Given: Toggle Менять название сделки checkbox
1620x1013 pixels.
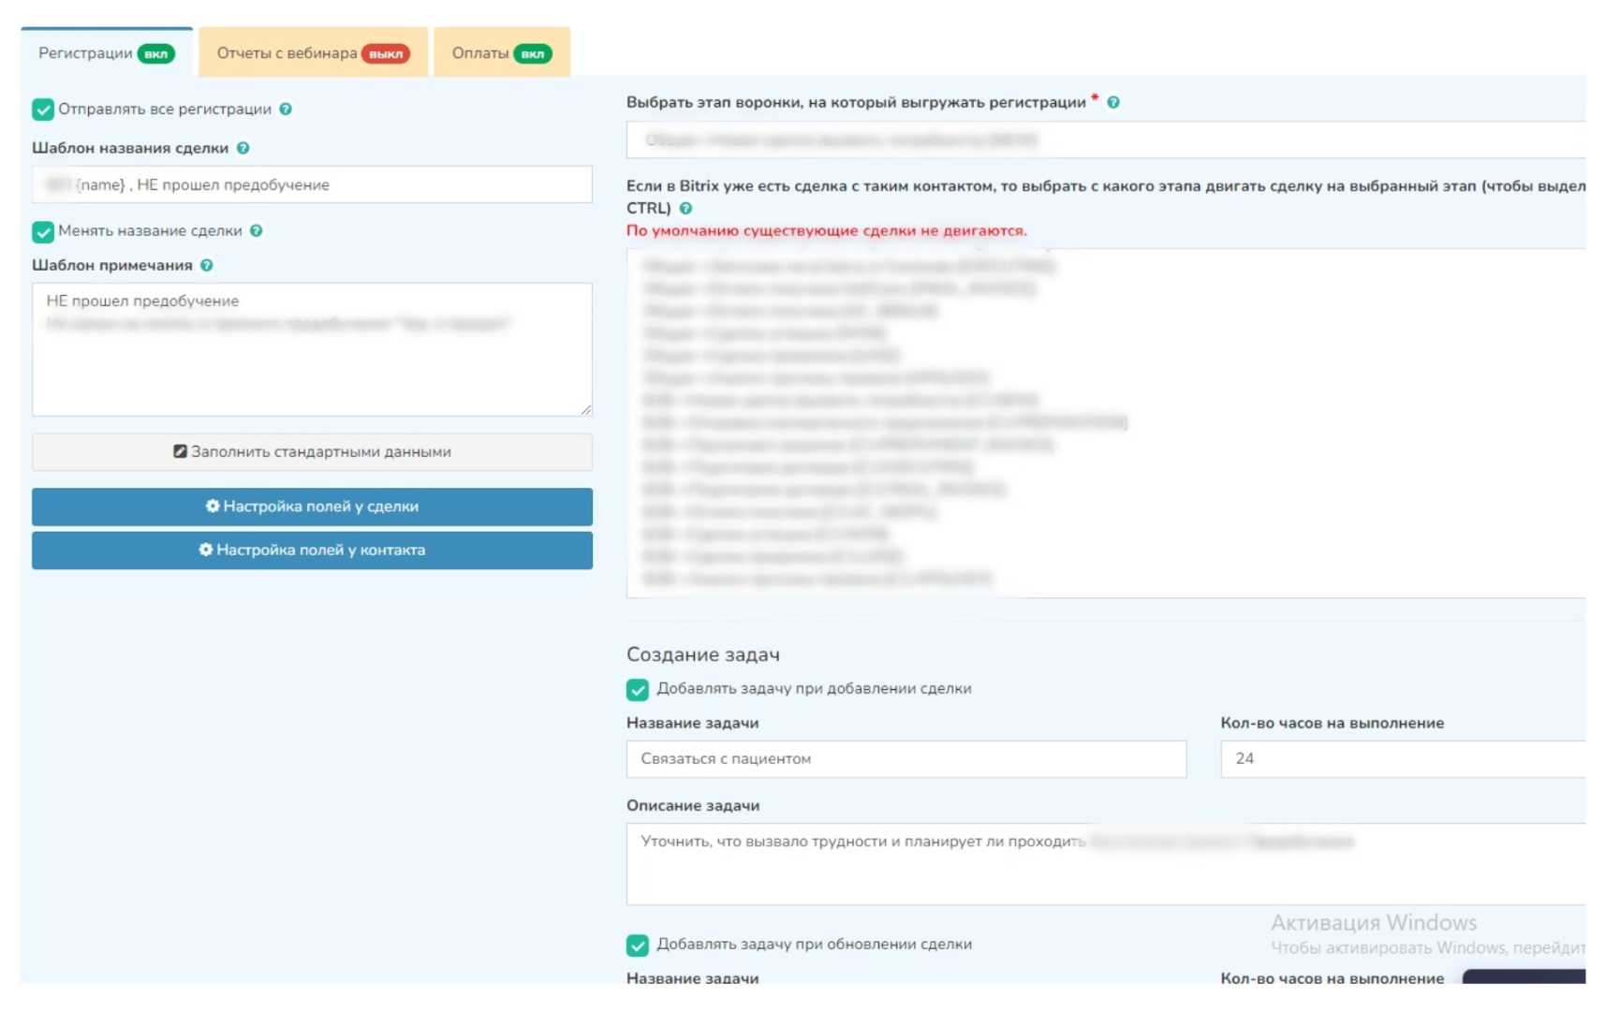Looking at the screenshot, I should (43, 231).
